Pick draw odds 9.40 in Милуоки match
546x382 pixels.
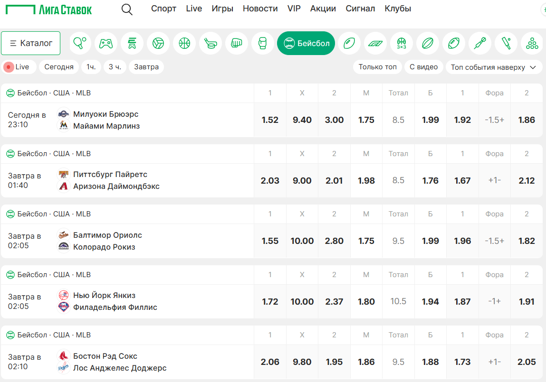pos(302,120)
